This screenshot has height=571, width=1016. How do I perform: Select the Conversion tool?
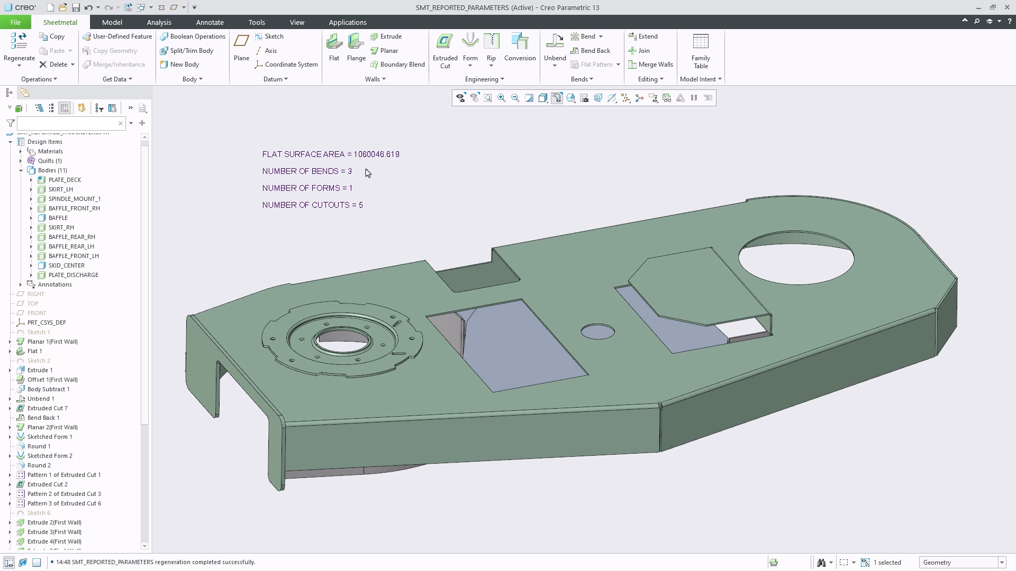(x=520, y=48)
